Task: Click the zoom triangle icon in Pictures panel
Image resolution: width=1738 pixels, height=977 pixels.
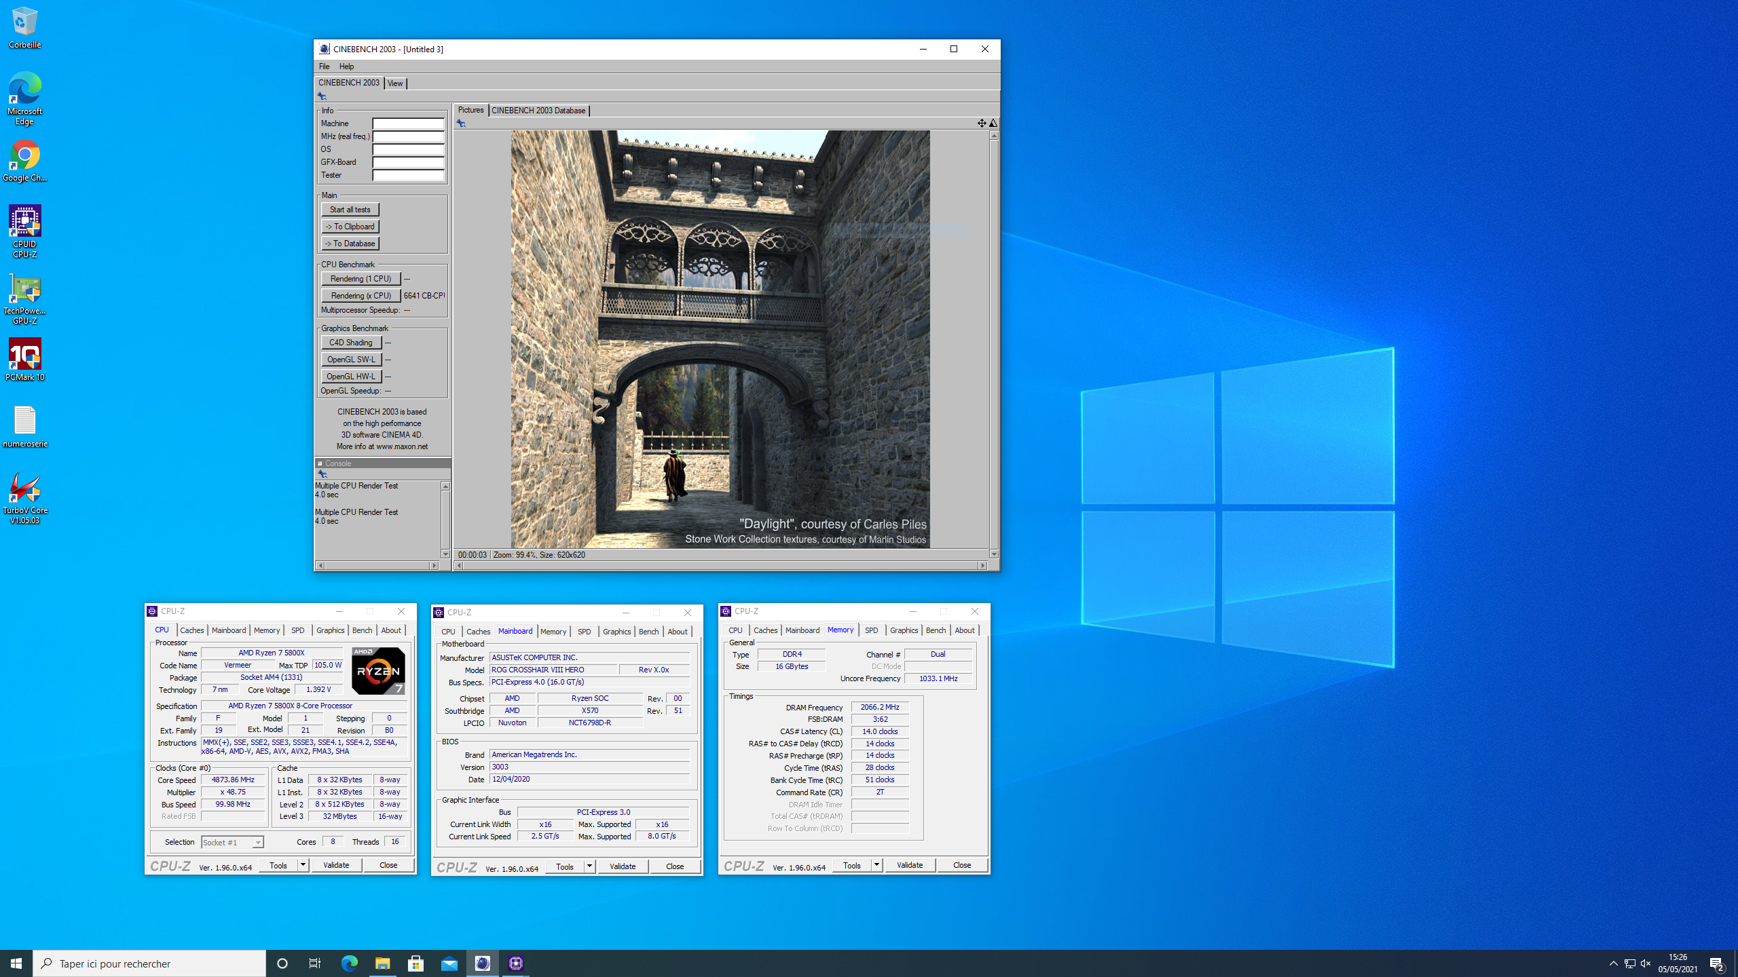Action: point(993,123)
